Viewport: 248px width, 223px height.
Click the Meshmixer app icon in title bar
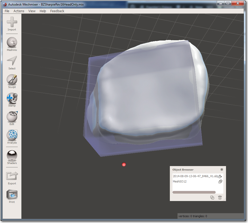pos(5,5)
